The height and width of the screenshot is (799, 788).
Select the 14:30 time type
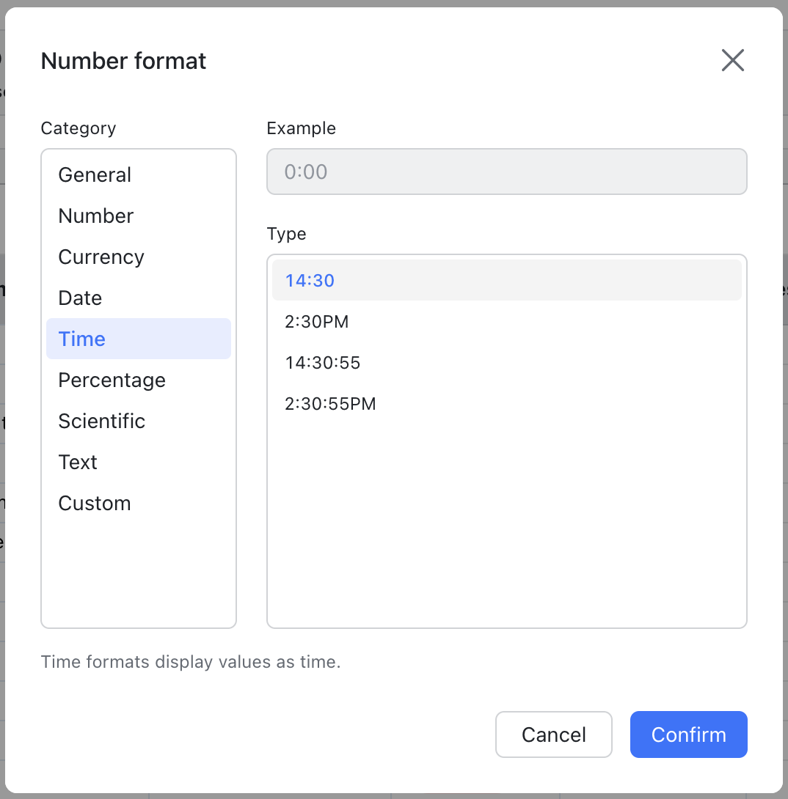tap(506, 280)
